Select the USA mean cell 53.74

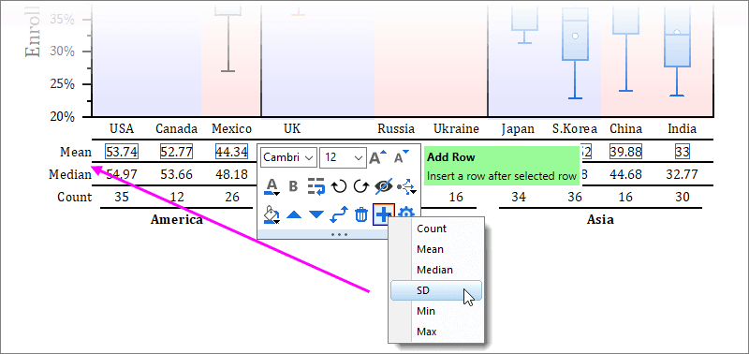tap(122, 152)
